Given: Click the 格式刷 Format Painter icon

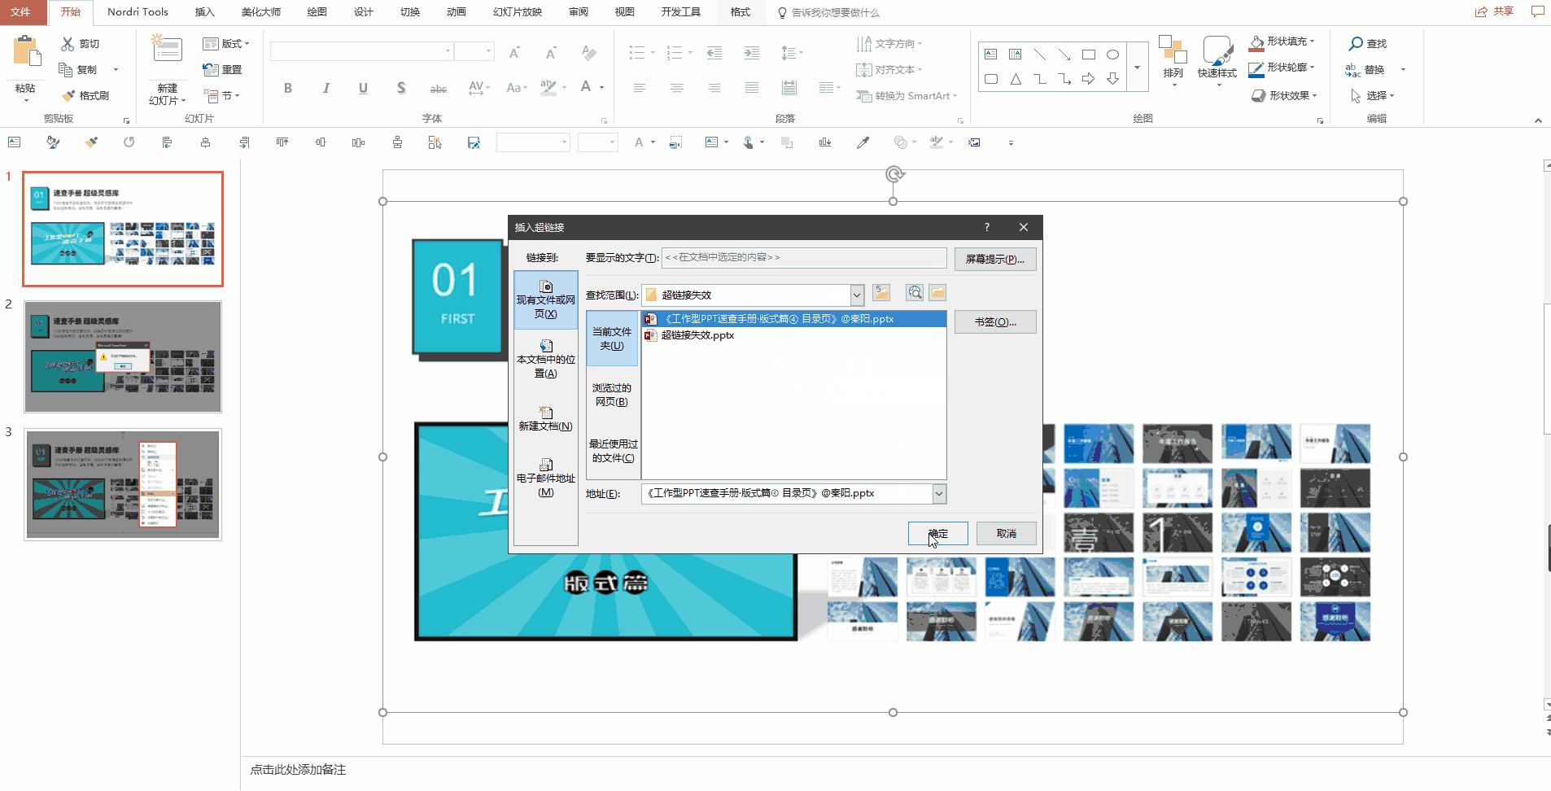Looking at the screenshot, I should (68, 96).
